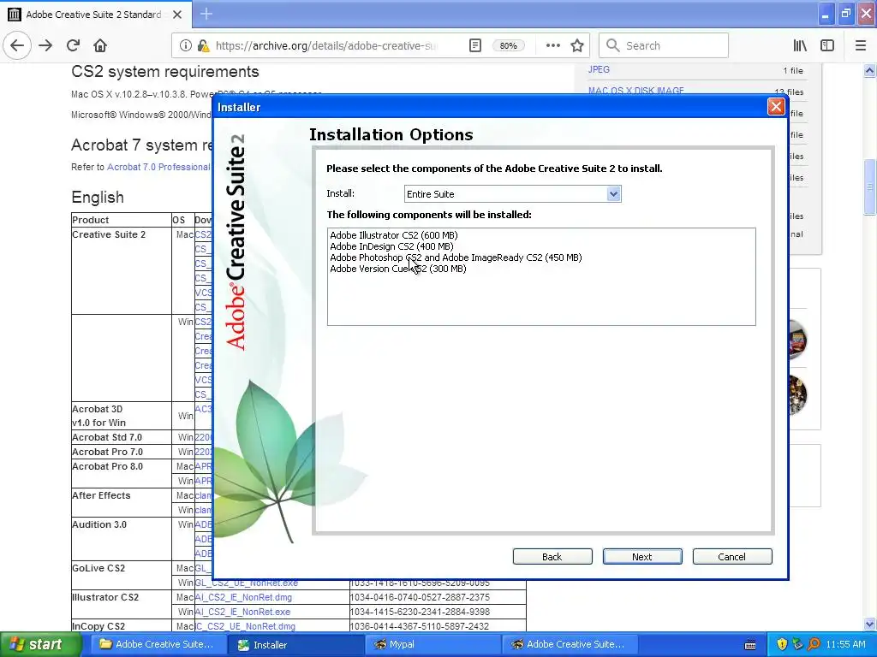Image resolution: width=877 pixels, height=657 pixels.
Task: Reload the page with the refresh icon
Action: 73,46
